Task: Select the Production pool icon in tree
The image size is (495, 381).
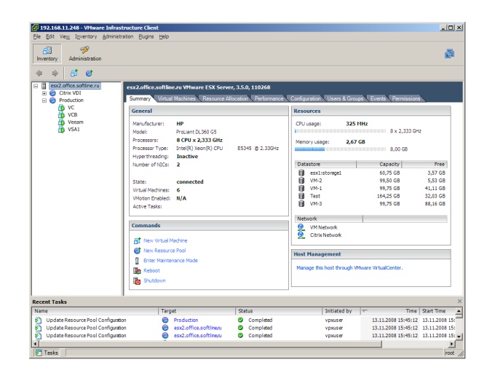Action: [x=52, y=100]
